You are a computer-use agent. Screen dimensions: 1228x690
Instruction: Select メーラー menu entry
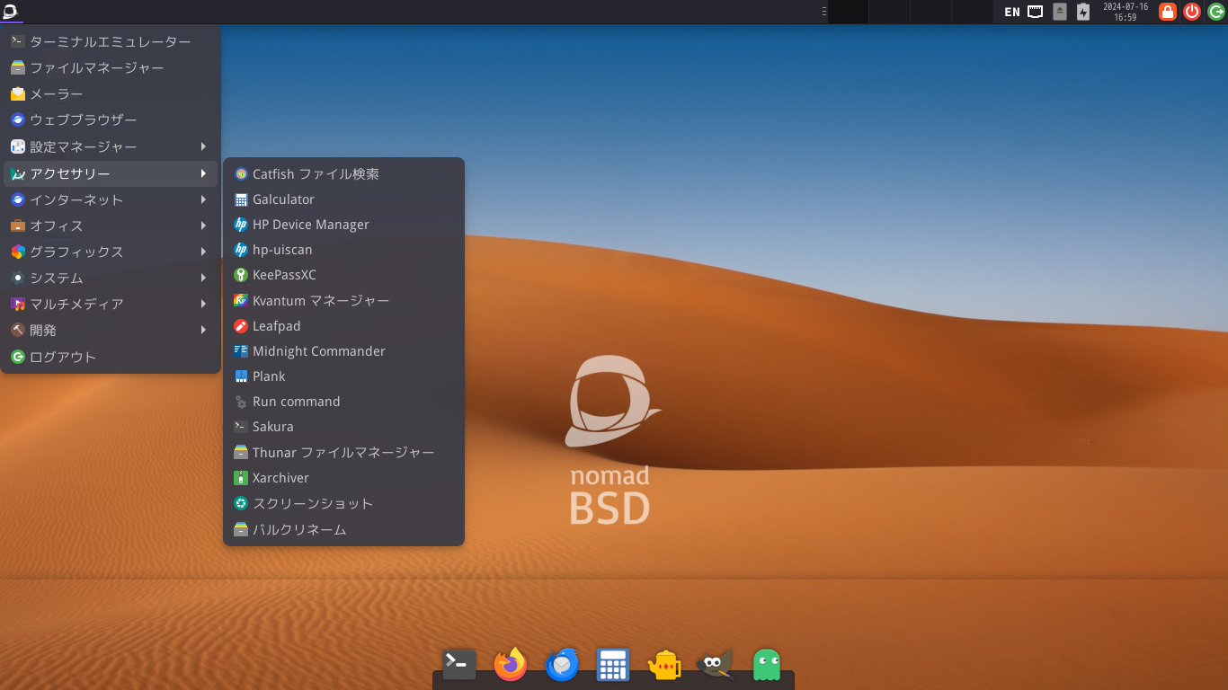[x=111, y=93]
